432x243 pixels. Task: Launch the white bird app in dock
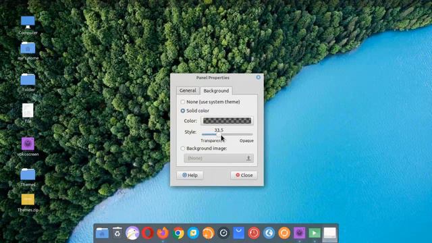[132, 233]
